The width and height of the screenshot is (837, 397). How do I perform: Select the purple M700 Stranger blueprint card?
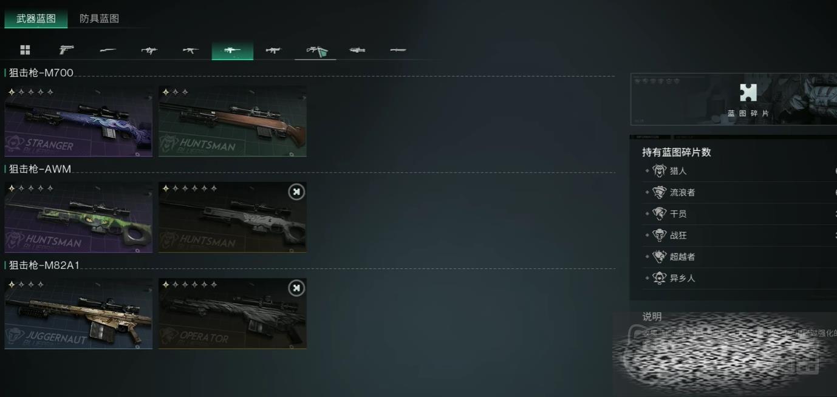point(78,121)
